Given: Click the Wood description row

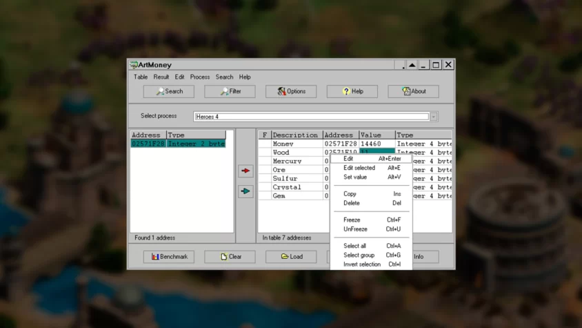Looking at the screenshot, I should pyautogui.click(x=297, y=153).
